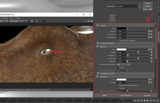
Task: Click the IPR refresh icon in render view
Action: tap(89, 21)
